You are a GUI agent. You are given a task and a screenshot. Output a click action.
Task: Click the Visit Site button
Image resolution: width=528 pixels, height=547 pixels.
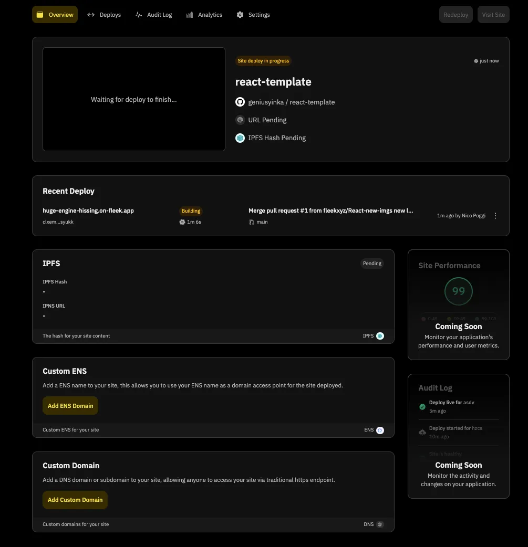(x=493, y=15)
